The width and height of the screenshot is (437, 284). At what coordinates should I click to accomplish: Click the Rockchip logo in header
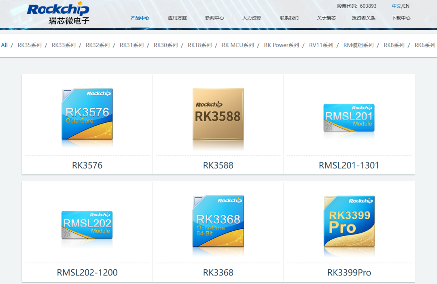coord(58,13)
